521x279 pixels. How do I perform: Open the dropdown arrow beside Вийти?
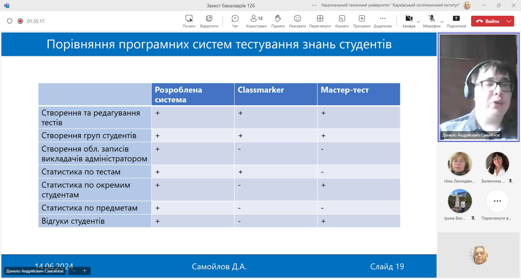(x=510, y=21)
